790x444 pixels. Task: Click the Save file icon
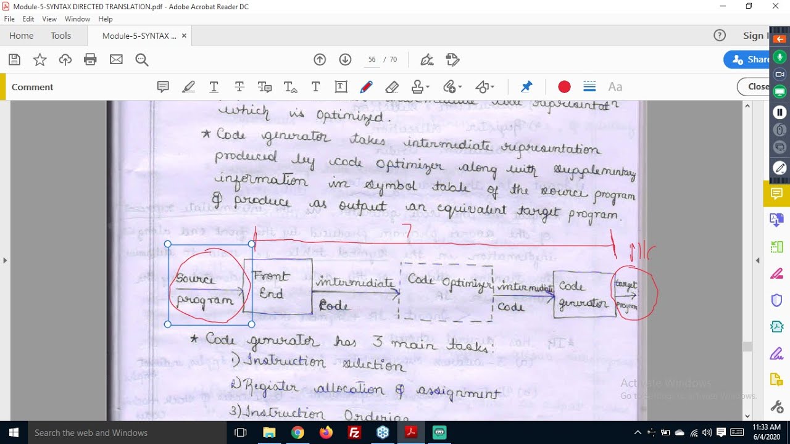point(14,60)
